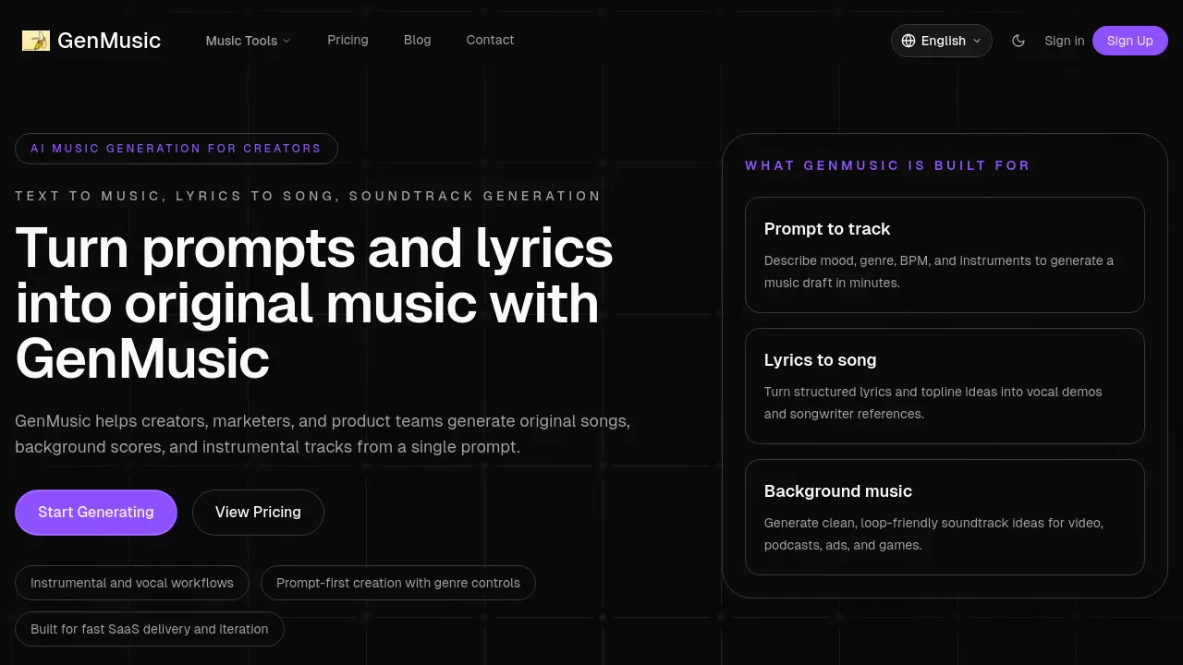Open the Pricing page in the navigation bar
The width and height of the screenshot is (1183, 665).
coord(348,40)
